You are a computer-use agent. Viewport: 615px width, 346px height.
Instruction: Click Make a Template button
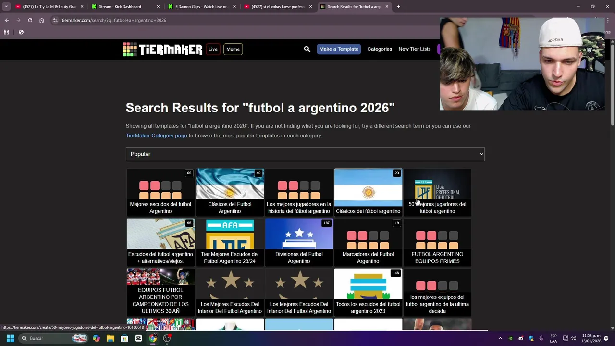339,49
